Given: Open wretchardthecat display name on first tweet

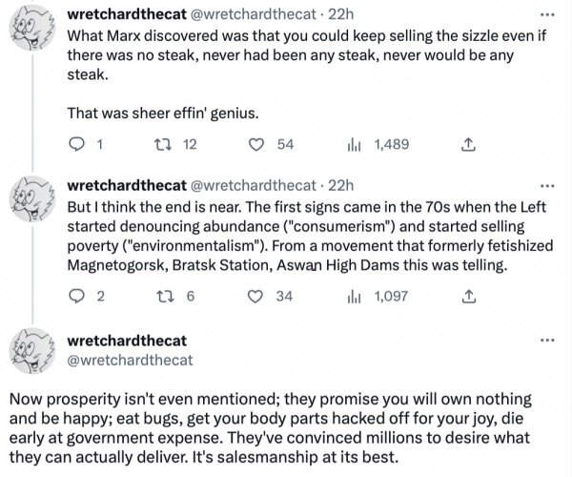Looking at the screenshot, I should (x=127, y=14).
